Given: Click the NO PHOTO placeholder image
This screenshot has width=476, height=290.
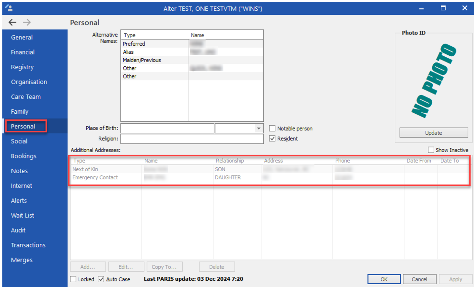Looking at the screenshot, I should [x=433, y=80].
